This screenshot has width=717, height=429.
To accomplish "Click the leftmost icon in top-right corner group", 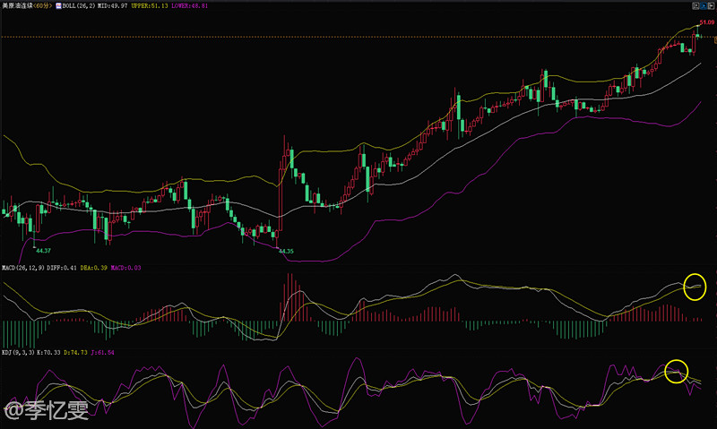I will tap(695, 4).
